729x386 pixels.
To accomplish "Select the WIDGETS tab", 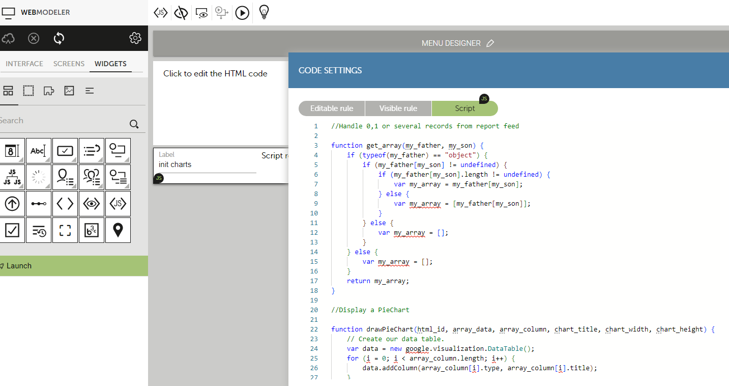I will [110, 64].
